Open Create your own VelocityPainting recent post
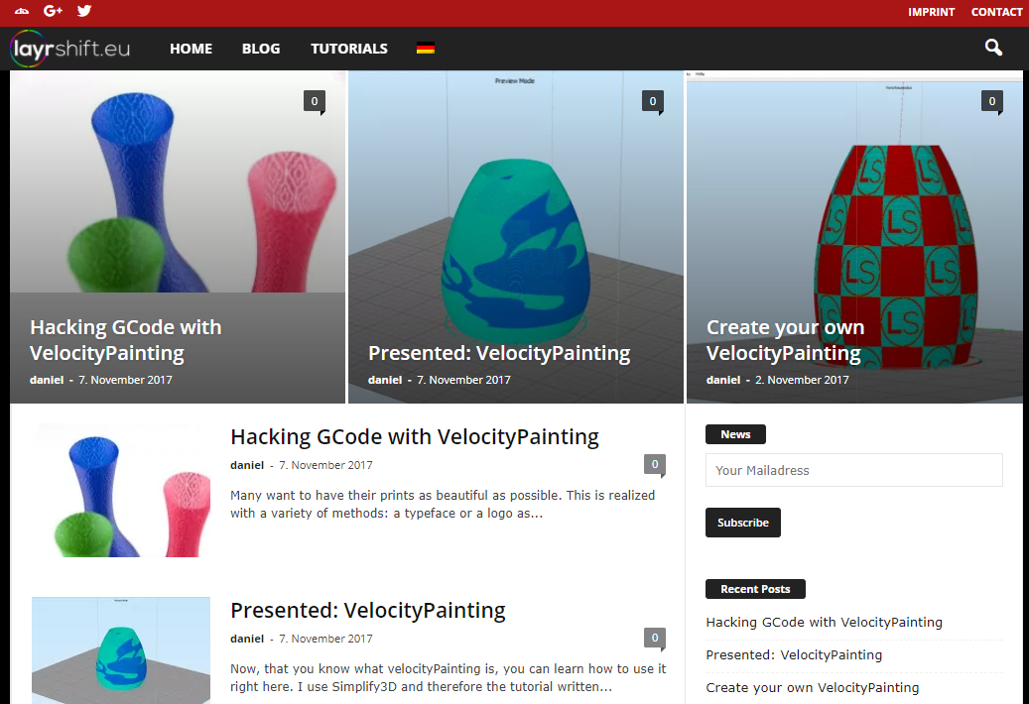1029x704 pixels. (x=813, y=687)
